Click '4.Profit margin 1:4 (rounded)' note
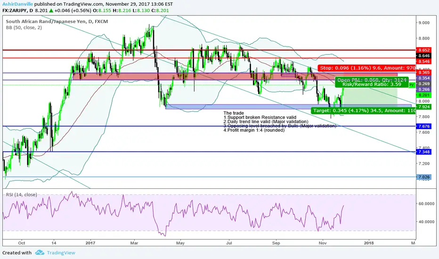The height and width of the screenshot is (259, 439). tap(254, 130)
